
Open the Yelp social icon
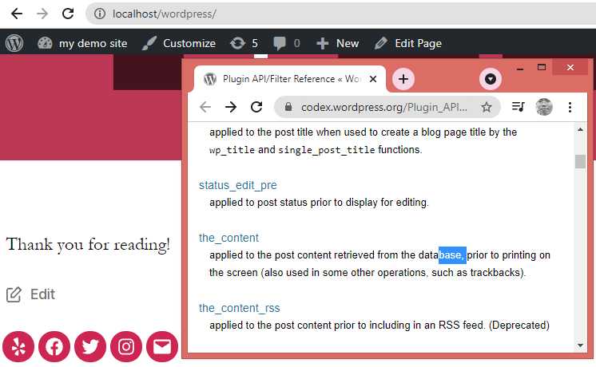18,346
